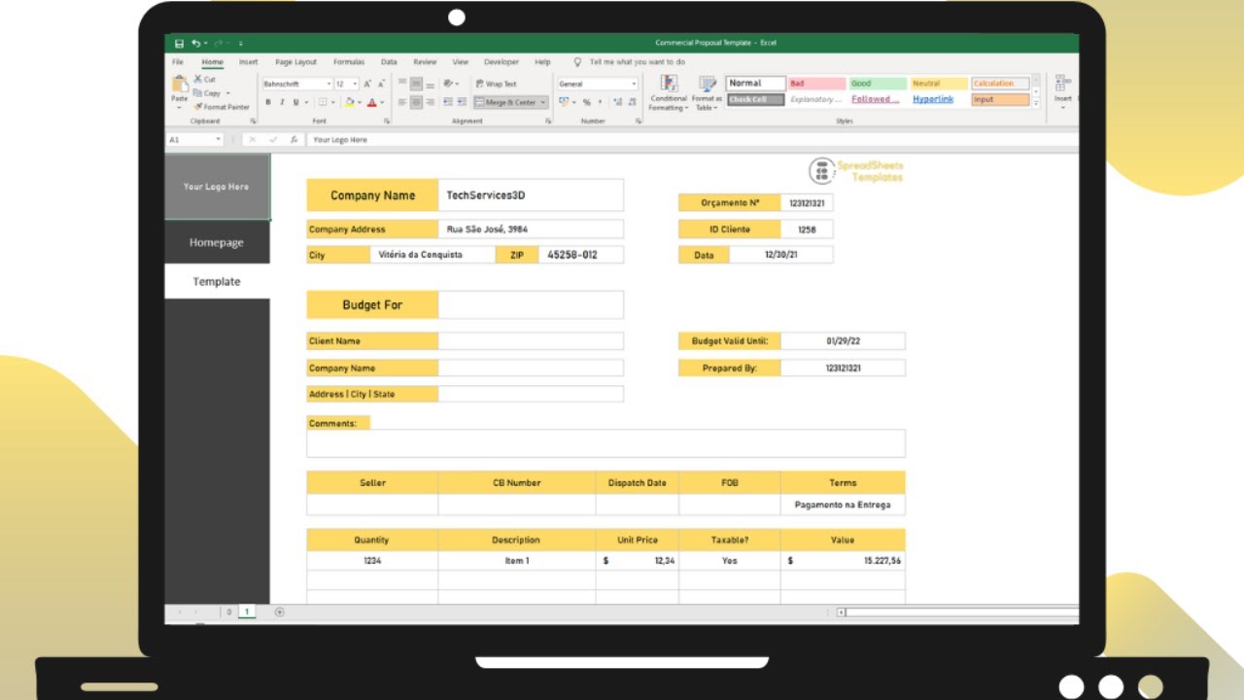Image resolution: width=1244 pixels, height=700 pixels.
Task: Click the Insert Function fx icon
Action: 294,140
